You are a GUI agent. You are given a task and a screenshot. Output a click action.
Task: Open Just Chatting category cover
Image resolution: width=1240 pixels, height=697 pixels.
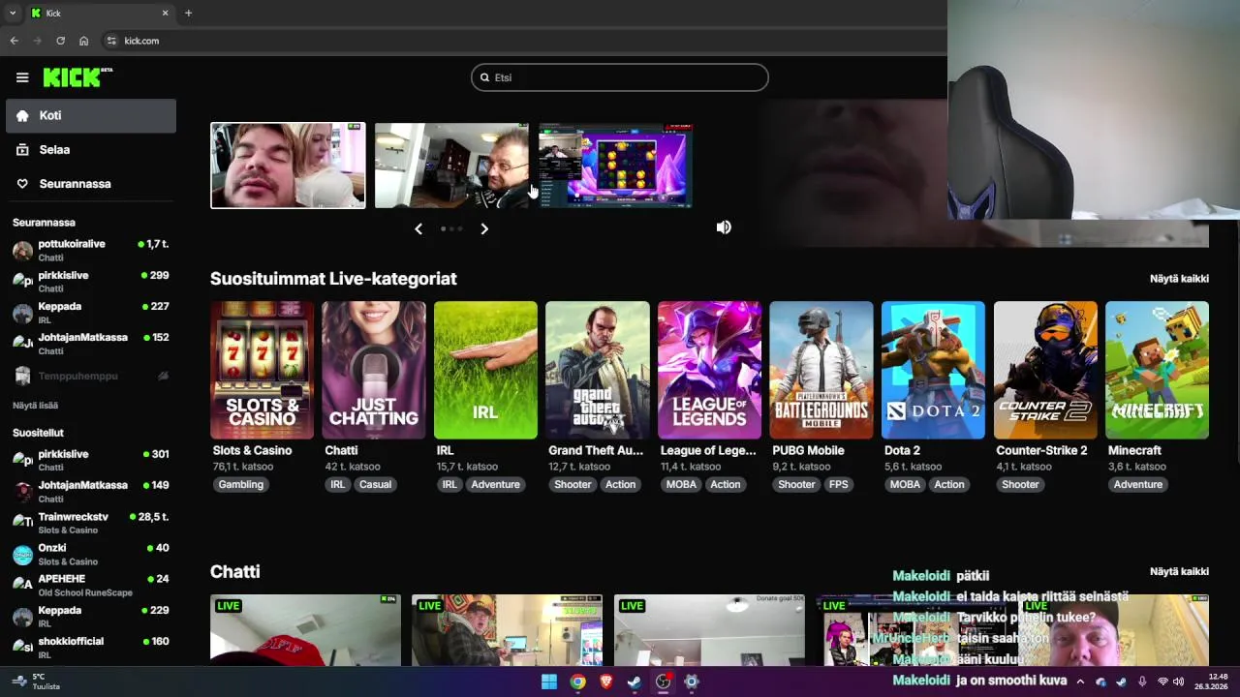[x=374, y=370]
